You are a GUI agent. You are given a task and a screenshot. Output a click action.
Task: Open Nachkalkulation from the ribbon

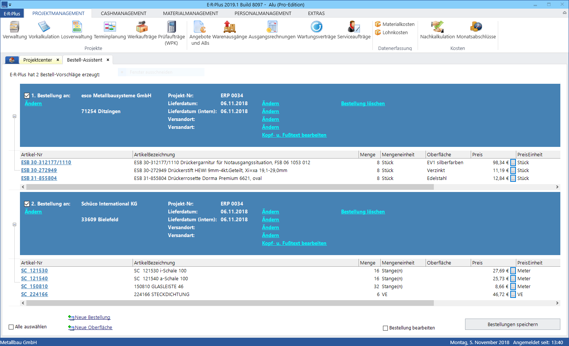point(438,30)
